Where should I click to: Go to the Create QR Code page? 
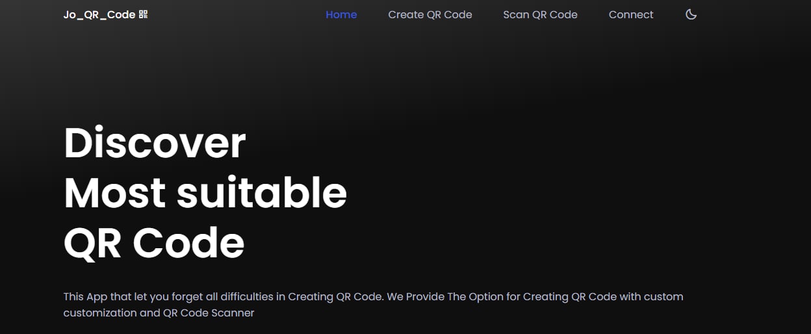point(430,14)
